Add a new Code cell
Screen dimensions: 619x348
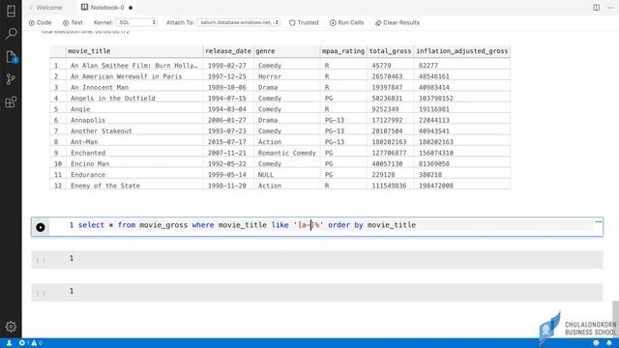(40, 23)
